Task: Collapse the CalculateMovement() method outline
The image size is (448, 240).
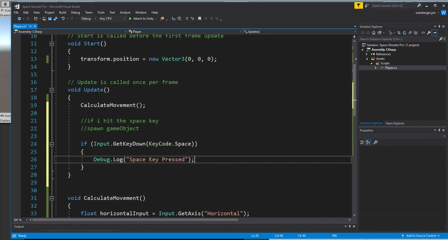Action: click(x=52, y=198)
